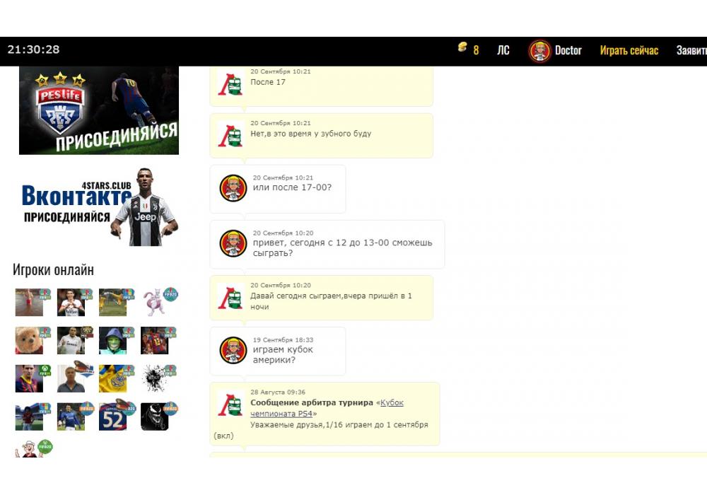Open the ЛС private messages
Viewport: 707px width, 495px height.
tap(503, 50)
